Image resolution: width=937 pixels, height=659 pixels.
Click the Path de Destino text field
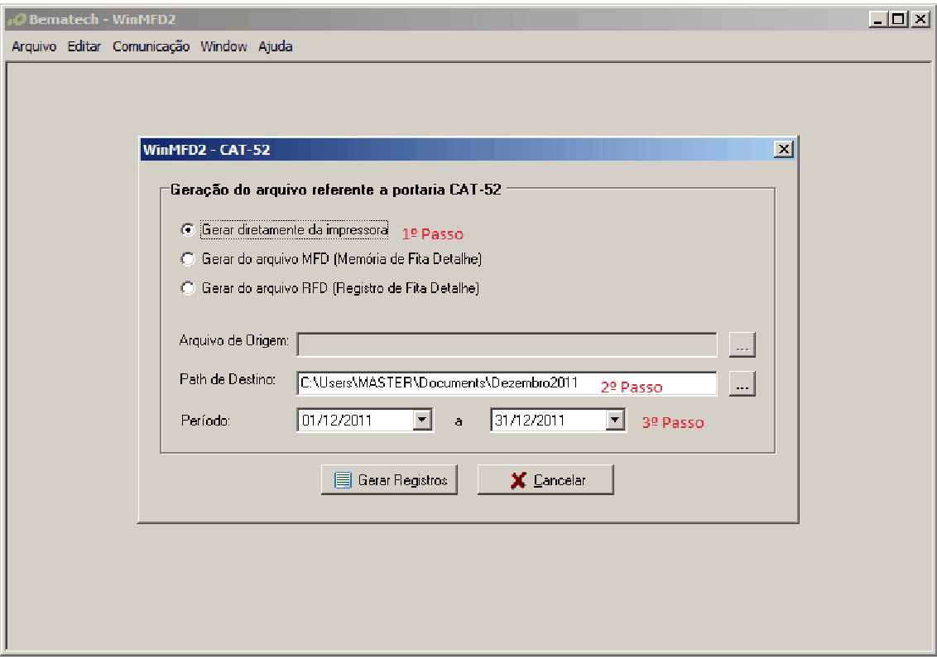point(507,383)
